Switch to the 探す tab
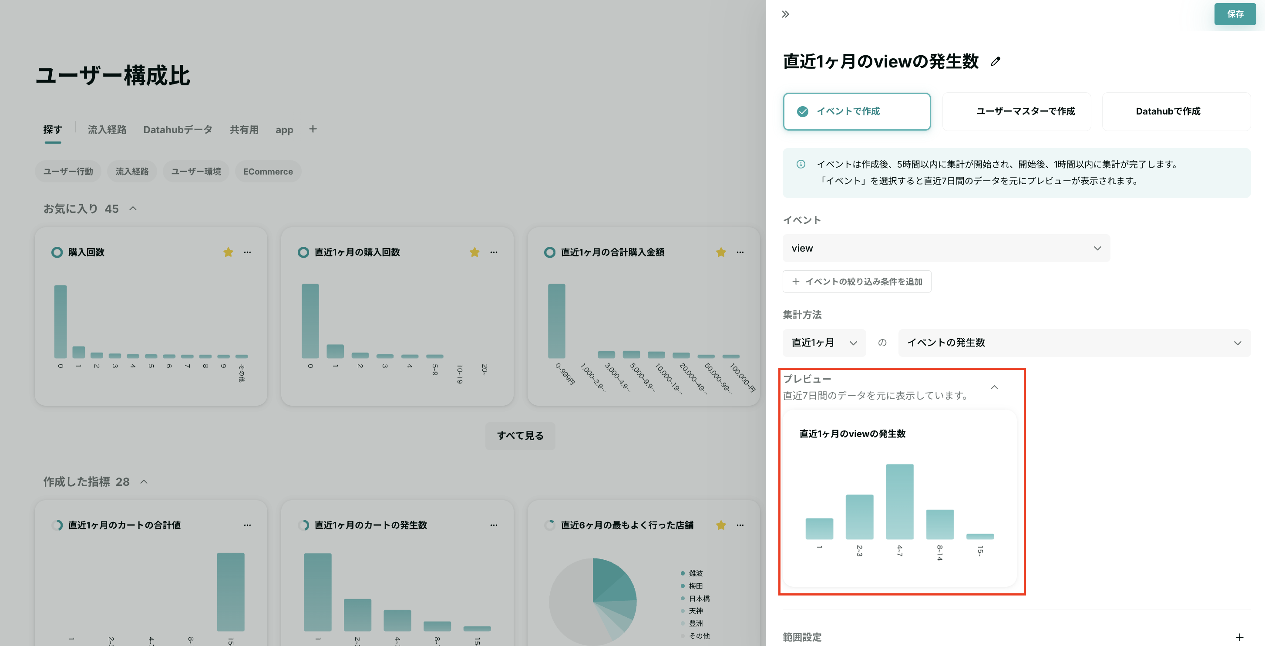1265x646 pixels. click(53, 130)
